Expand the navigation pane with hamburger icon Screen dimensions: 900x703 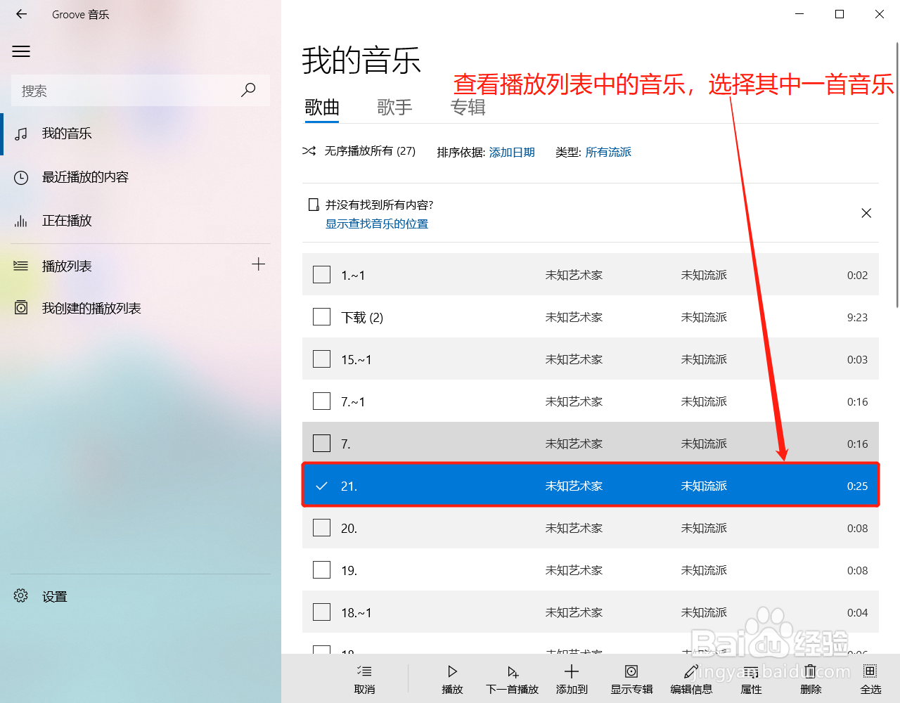pyautogui.click(x=21, y=51)
